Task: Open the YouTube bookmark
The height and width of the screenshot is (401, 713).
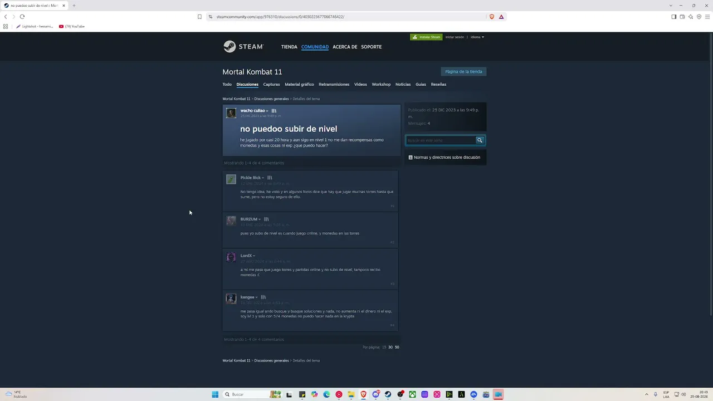Action: (x=72, y=26)
